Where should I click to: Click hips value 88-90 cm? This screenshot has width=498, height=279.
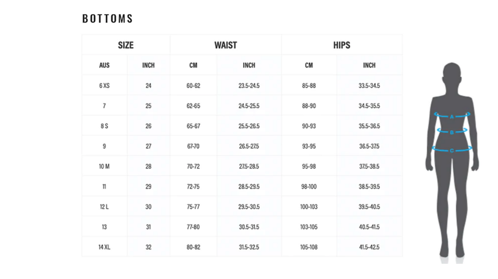click(x=309, y=106)
